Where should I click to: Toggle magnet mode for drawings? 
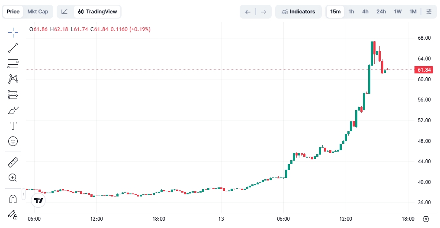(x=13, y=199)
